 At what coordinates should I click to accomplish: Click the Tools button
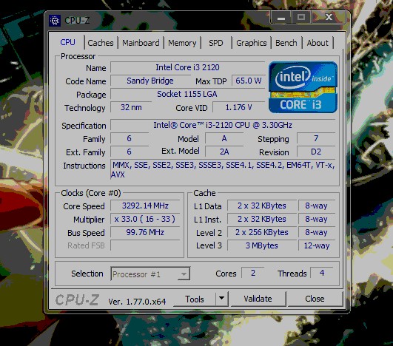click(x=195, y=299)
